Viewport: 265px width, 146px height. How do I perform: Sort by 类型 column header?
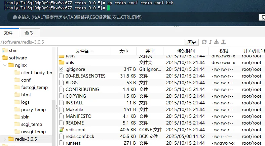(x=150, y=51)
